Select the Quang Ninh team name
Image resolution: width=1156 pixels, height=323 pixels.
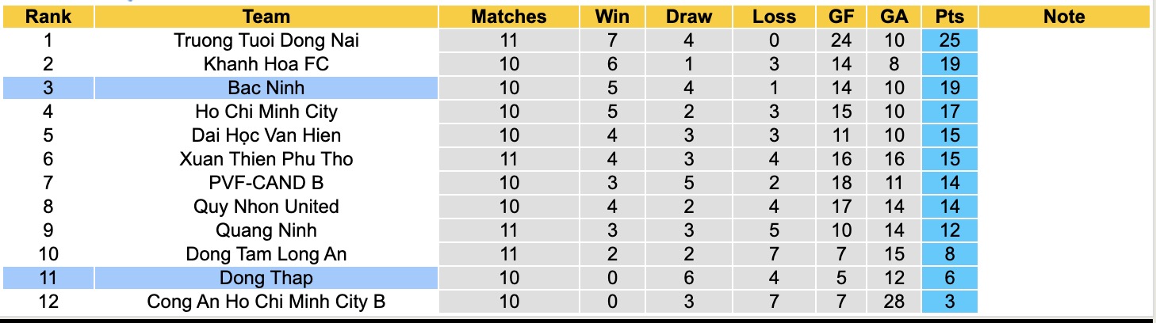point(266,230)
